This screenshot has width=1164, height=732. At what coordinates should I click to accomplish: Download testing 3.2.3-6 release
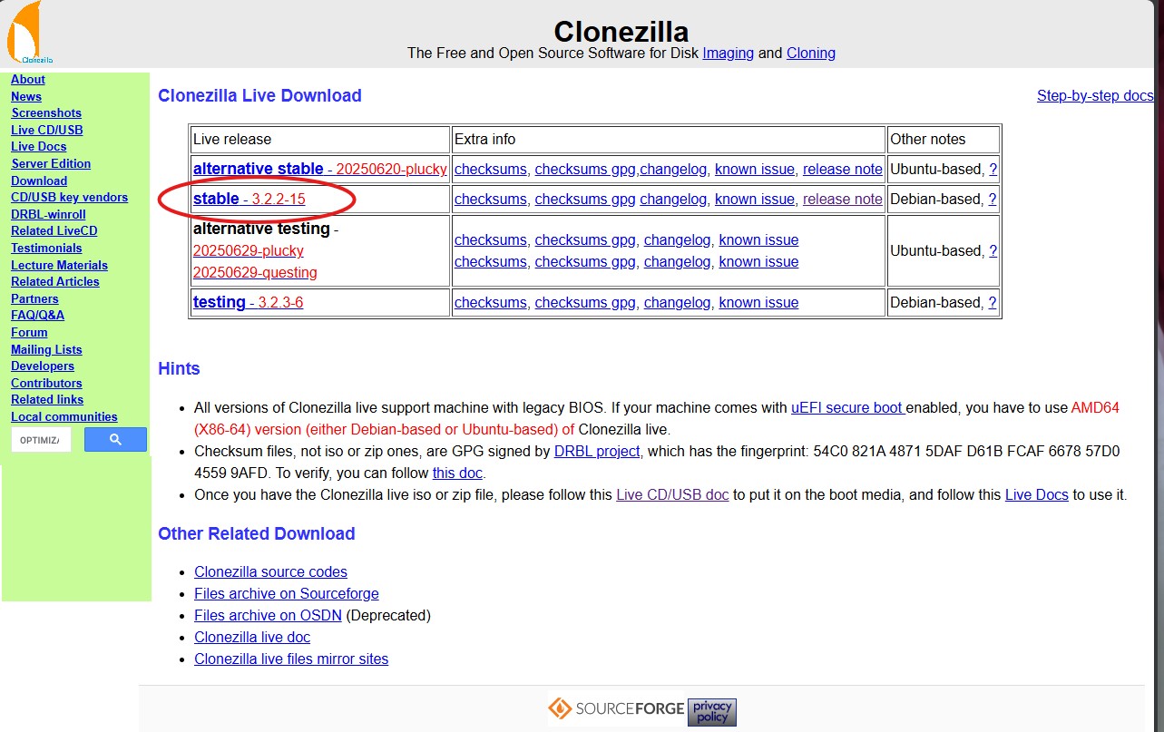[x=248, y=302]
